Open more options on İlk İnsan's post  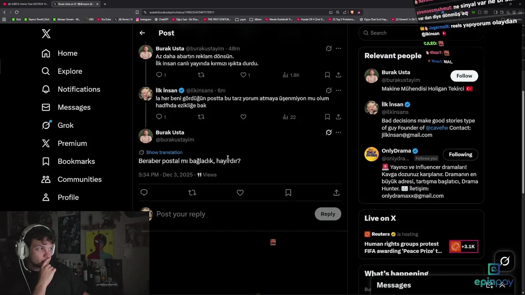(338, 90)
